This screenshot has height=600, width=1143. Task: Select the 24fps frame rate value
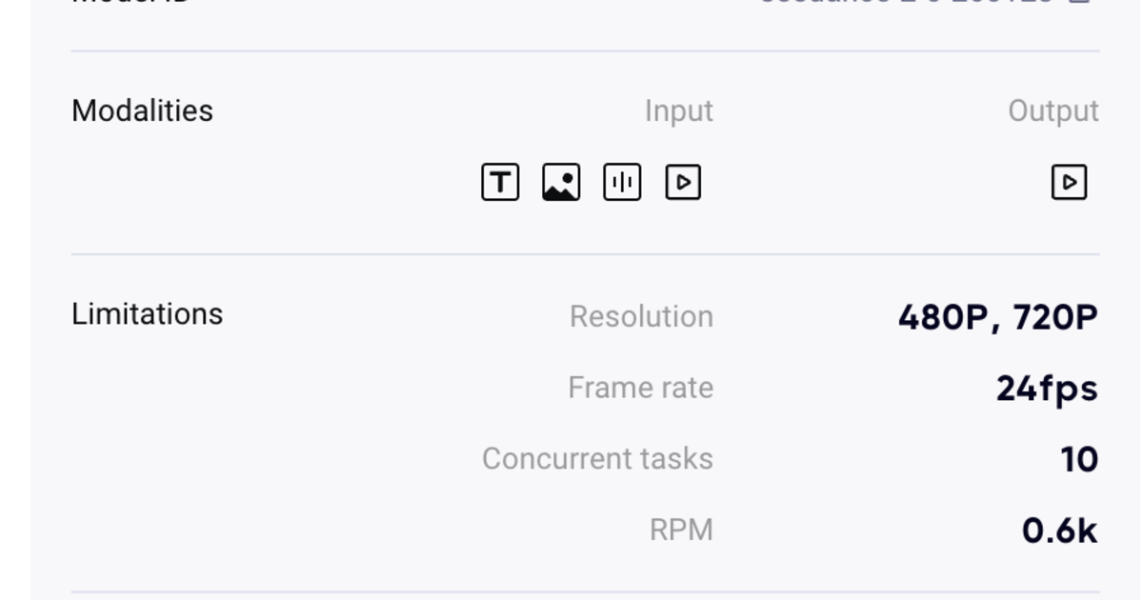(x=1047, y=389)
